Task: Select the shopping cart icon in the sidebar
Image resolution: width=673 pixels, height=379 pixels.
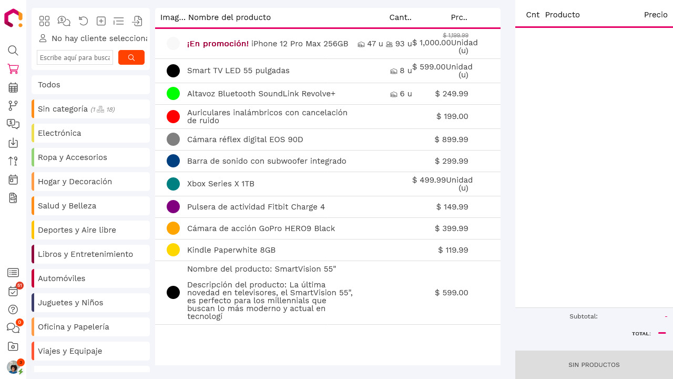Action: tap(13, 69)
